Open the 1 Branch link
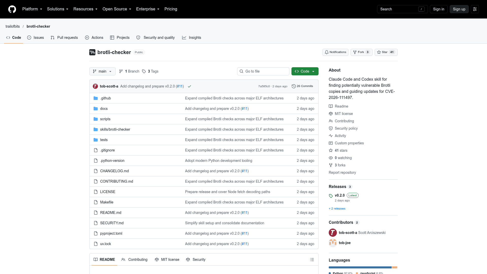487x274 pixels. 129,71
